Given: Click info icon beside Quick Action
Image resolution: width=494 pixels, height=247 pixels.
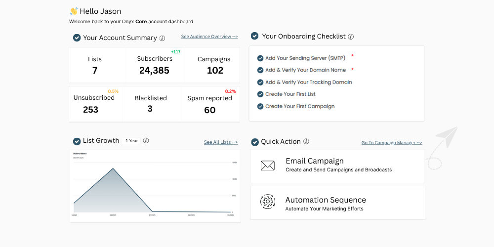Looking at the screenshot, I should [306, 141].
